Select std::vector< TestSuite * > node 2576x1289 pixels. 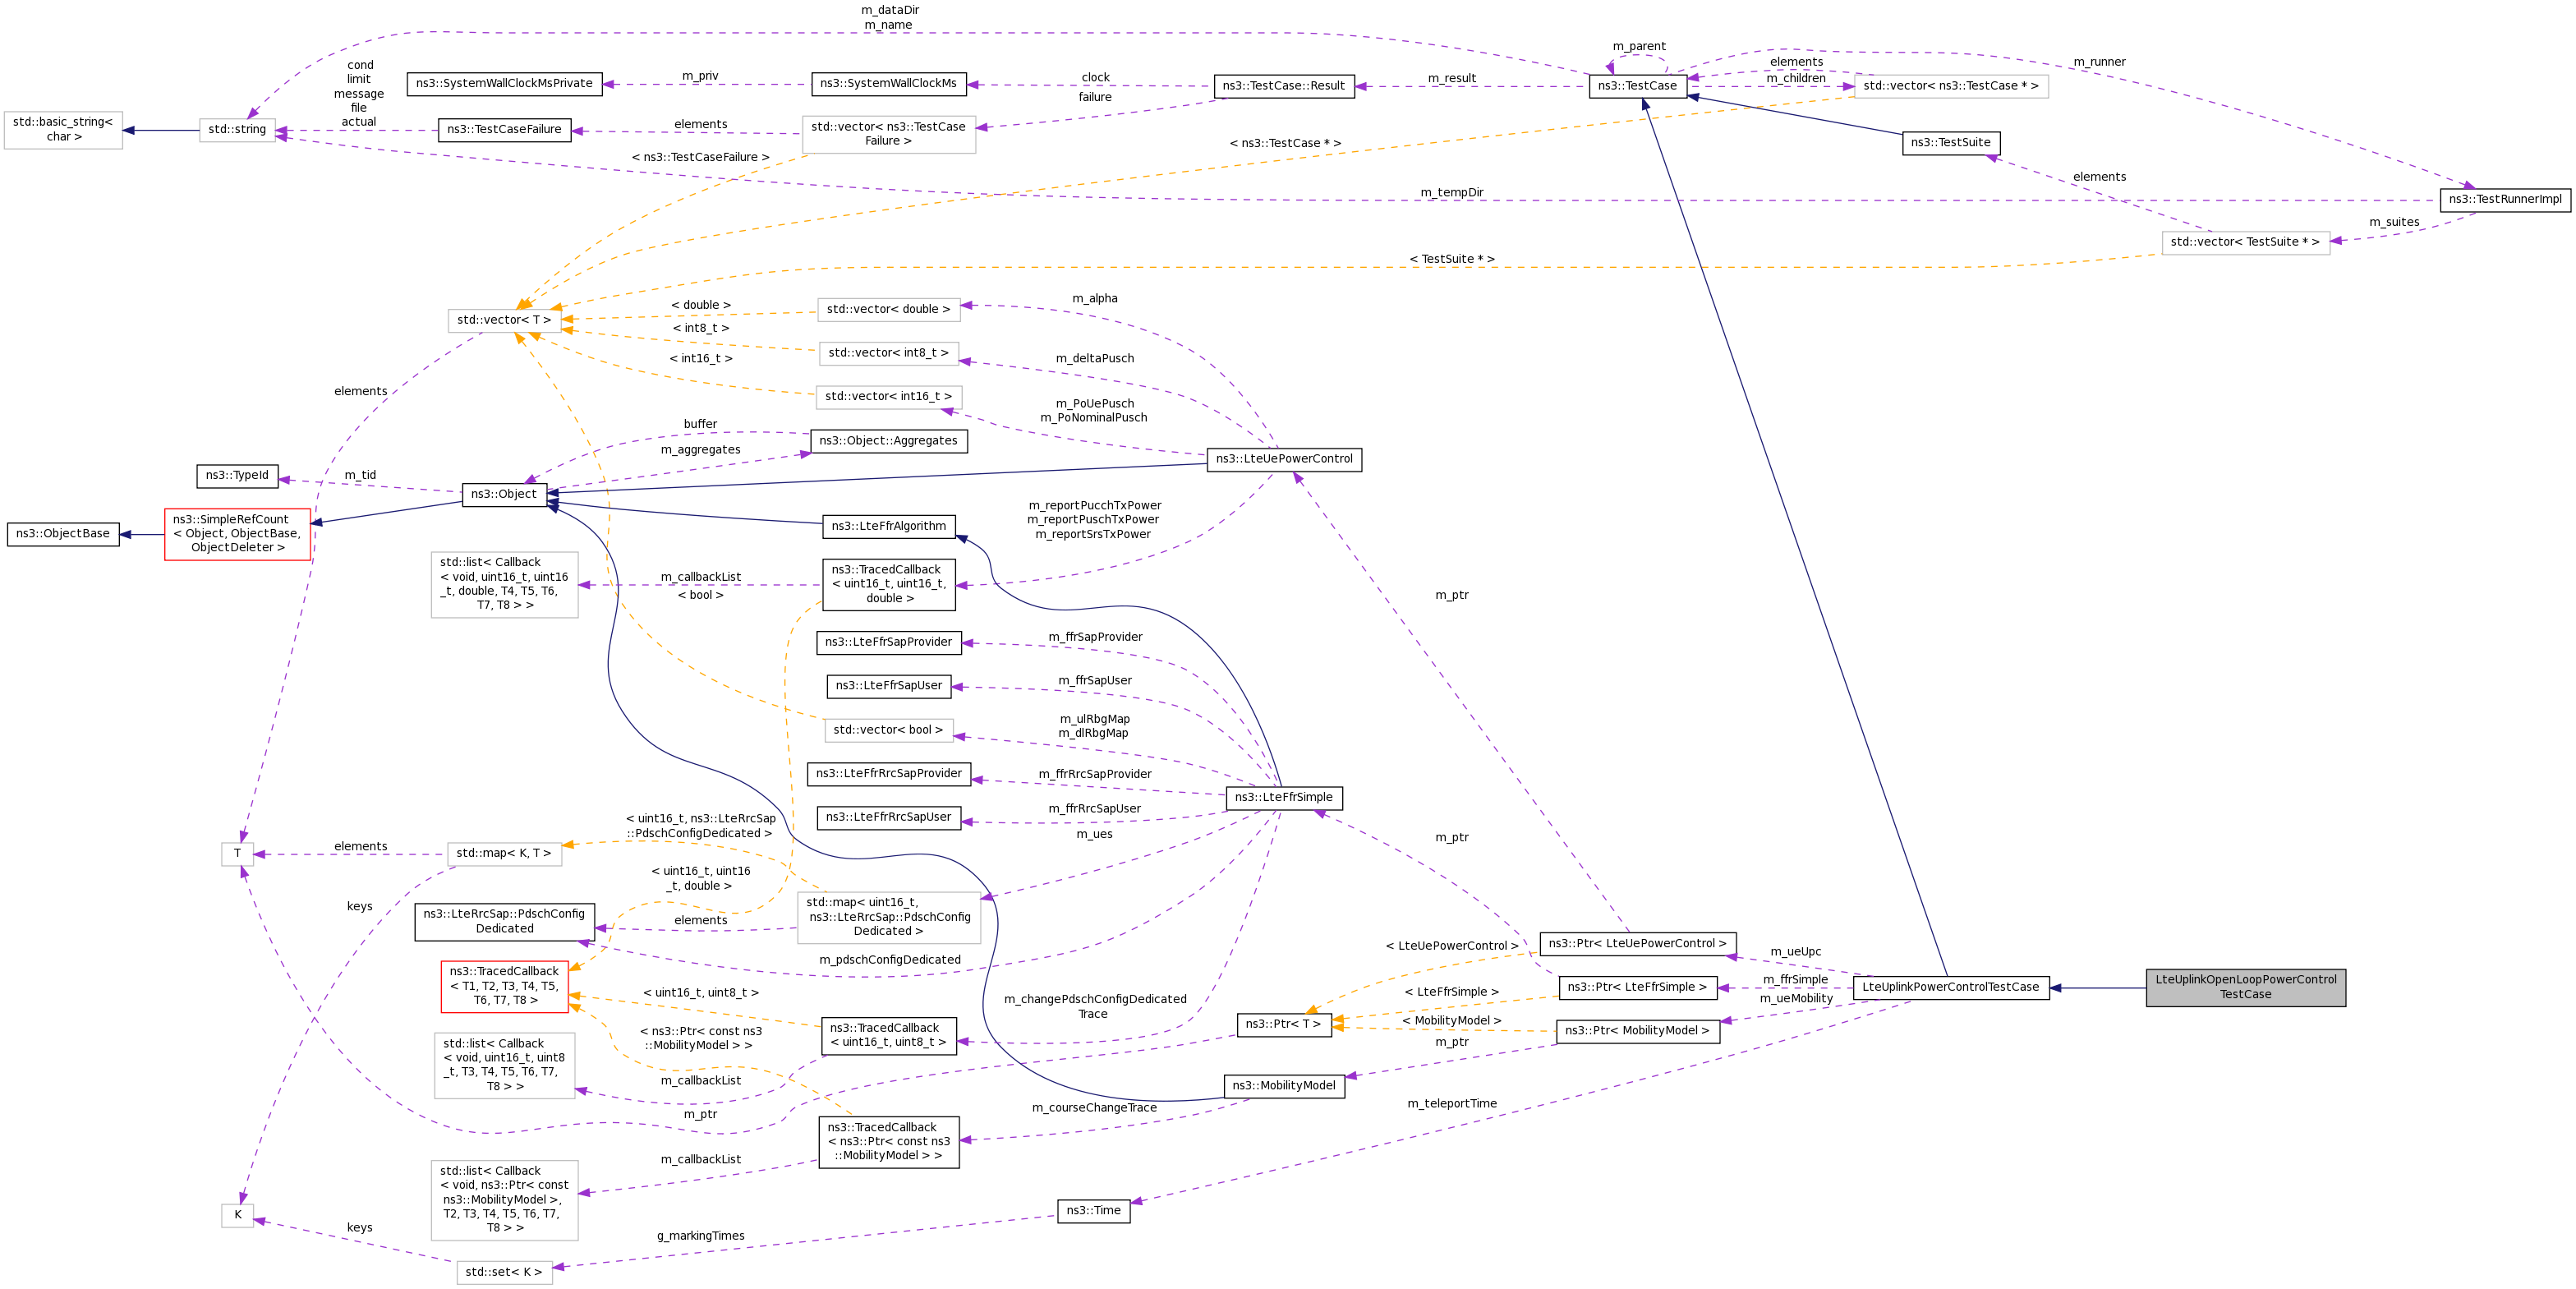point(2245,242)
